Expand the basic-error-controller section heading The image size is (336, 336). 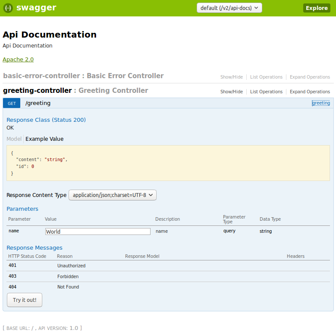pyautogui.click(x=41, y=76)
